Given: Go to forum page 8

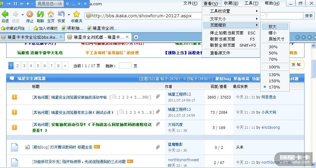Looking at the screenshot, I should (58, 66).
